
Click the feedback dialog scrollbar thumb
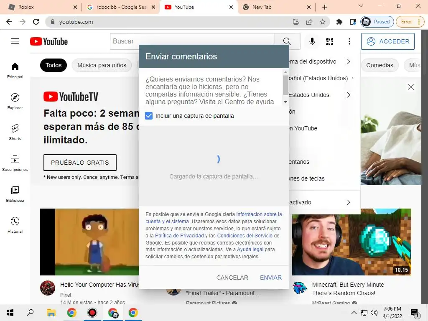285,84
